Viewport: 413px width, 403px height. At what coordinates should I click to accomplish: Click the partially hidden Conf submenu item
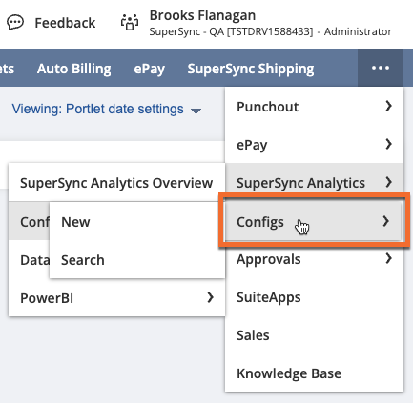[29, 222]
